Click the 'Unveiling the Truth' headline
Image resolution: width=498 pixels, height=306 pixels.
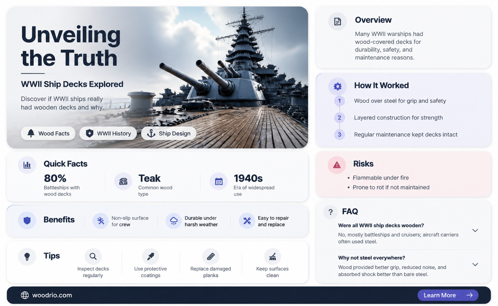tap(71, 46)
